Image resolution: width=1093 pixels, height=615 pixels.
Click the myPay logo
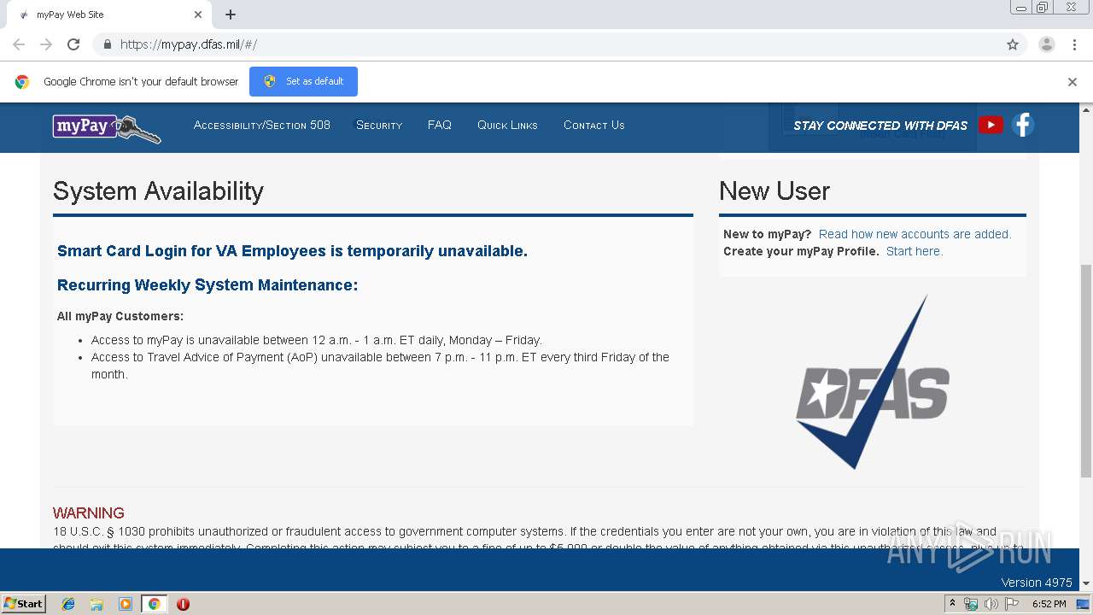click(x=107, y=127)
